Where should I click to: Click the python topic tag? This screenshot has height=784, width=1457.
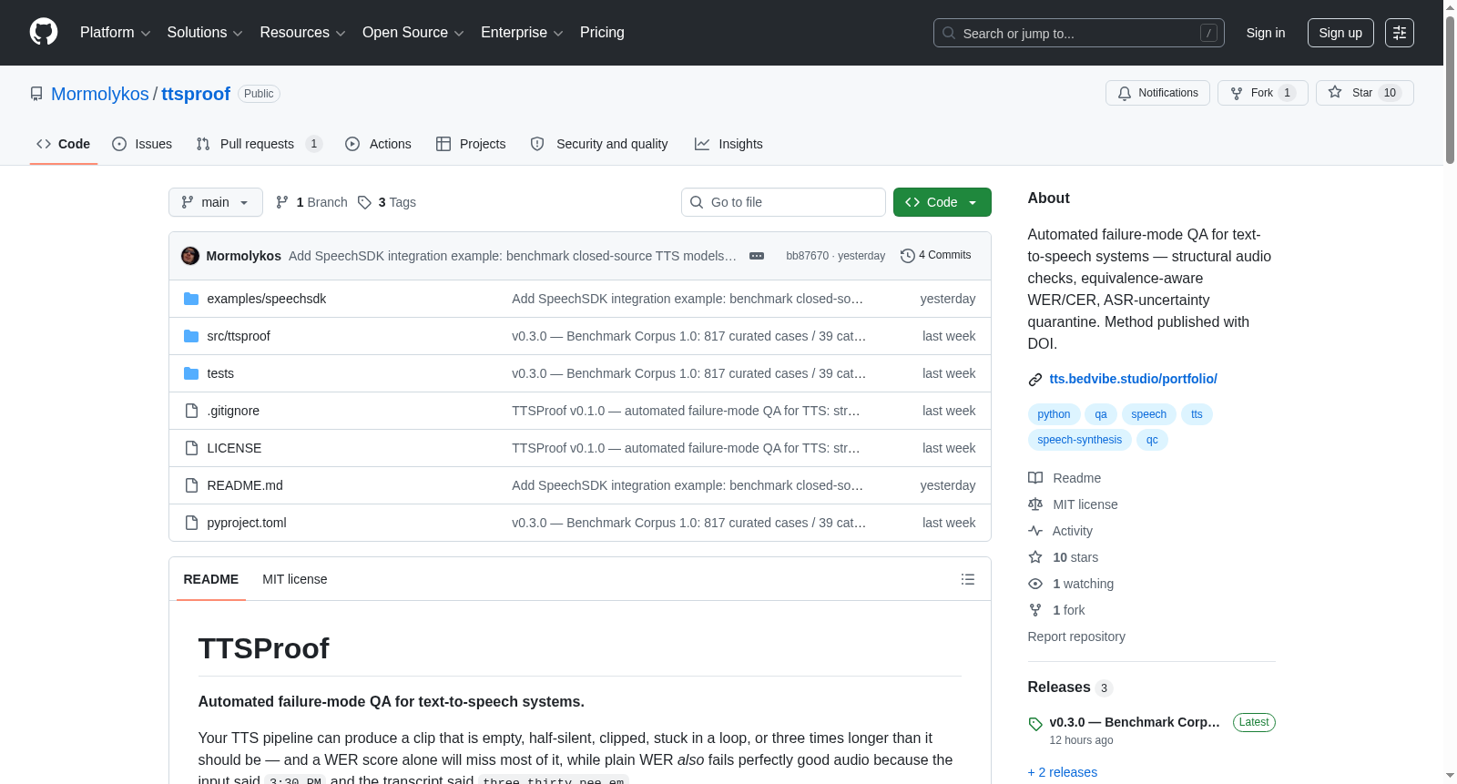(1054, 414)
